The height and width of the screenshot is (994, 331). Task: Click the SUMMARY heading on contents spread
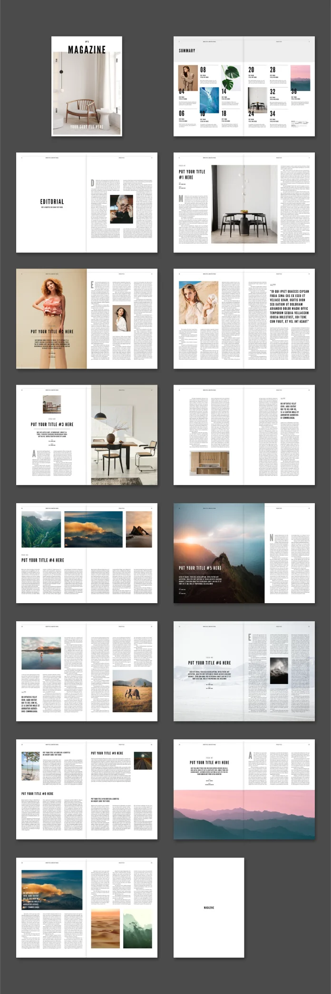[x=187, y=50]
